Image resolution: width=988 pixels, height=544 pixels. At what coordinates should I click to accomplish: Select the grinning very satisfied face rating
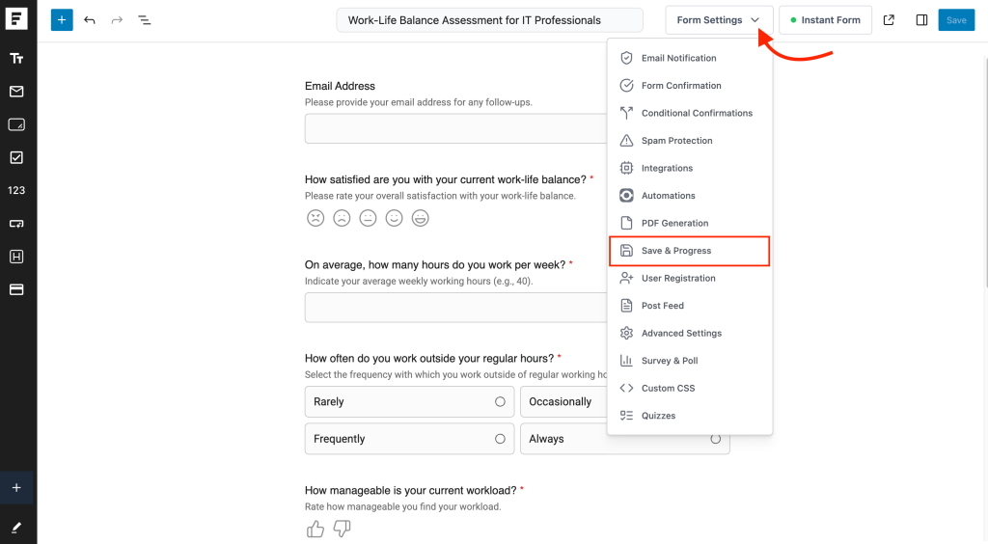[x=421, y=218]
